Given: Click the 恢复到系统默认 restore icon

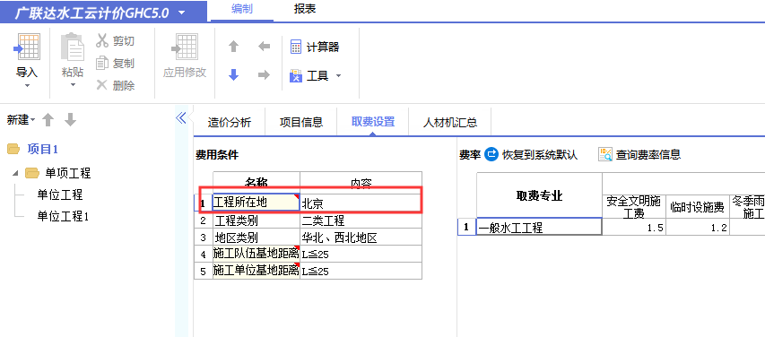Looking at the screenshot, I should (x=491, y=155).
